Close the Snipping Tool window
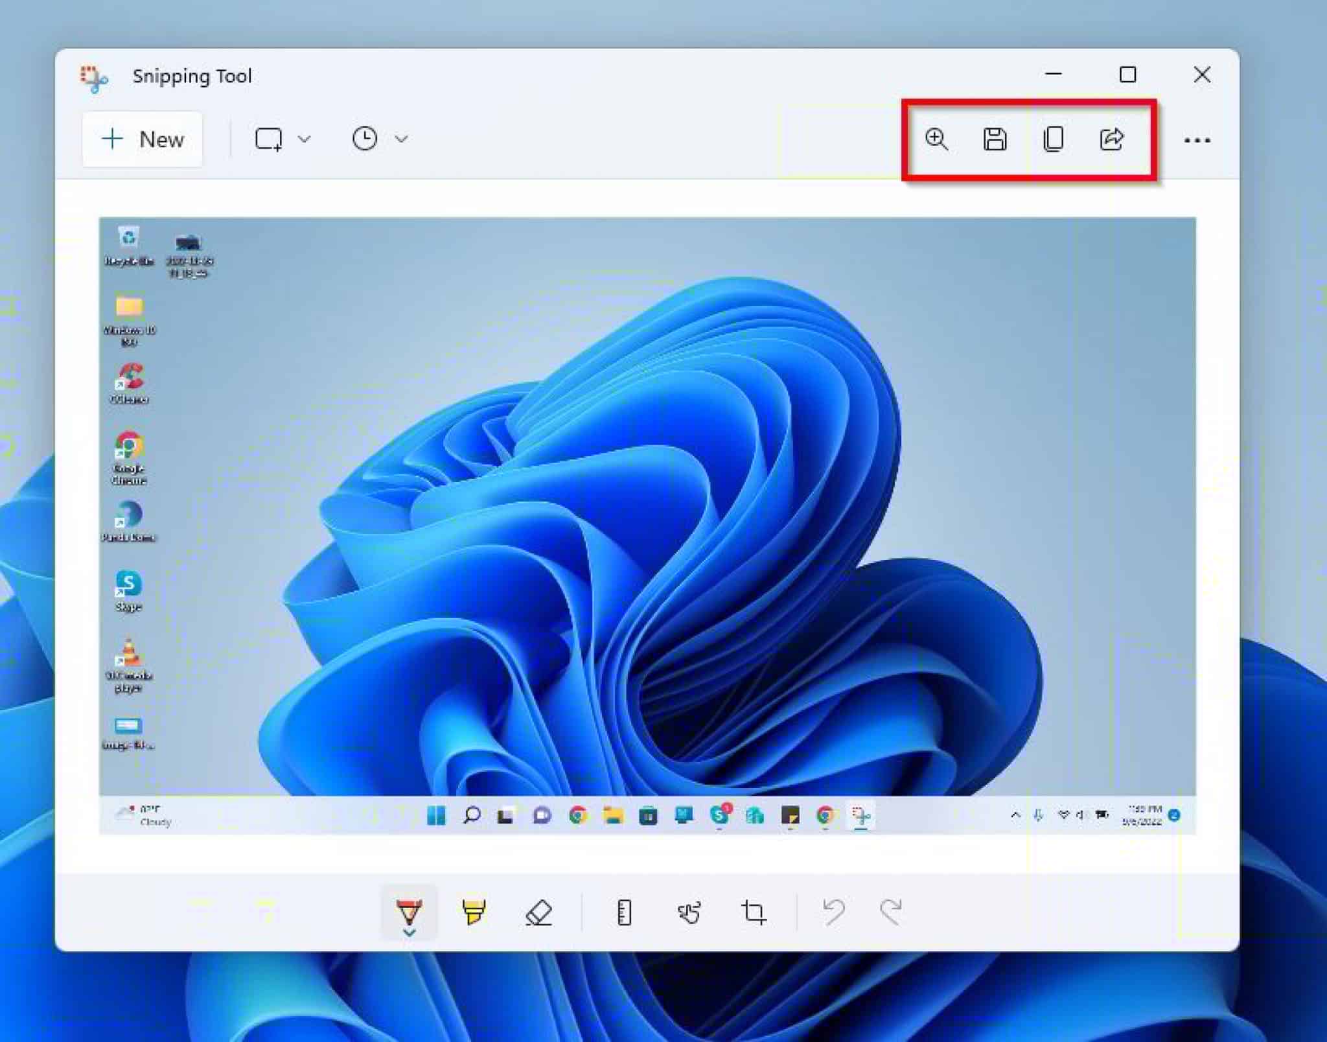Screen dimensions: 1327x1042 1202,75
